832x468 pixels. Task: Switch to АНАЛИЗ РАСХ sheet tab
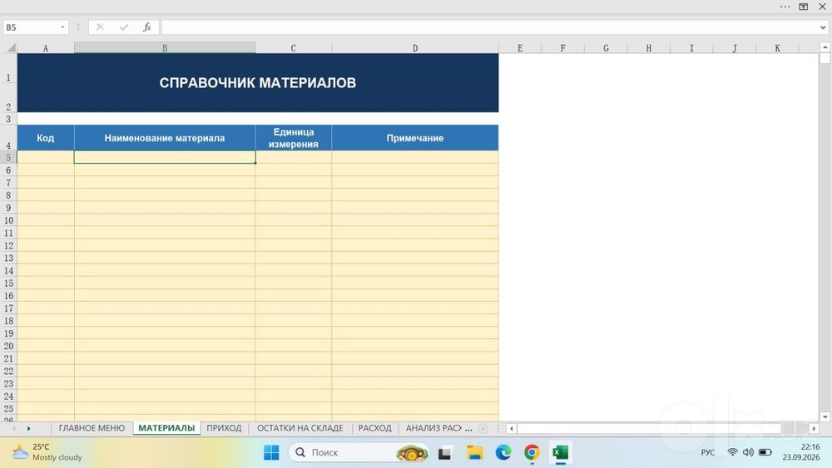pos(434,428)
